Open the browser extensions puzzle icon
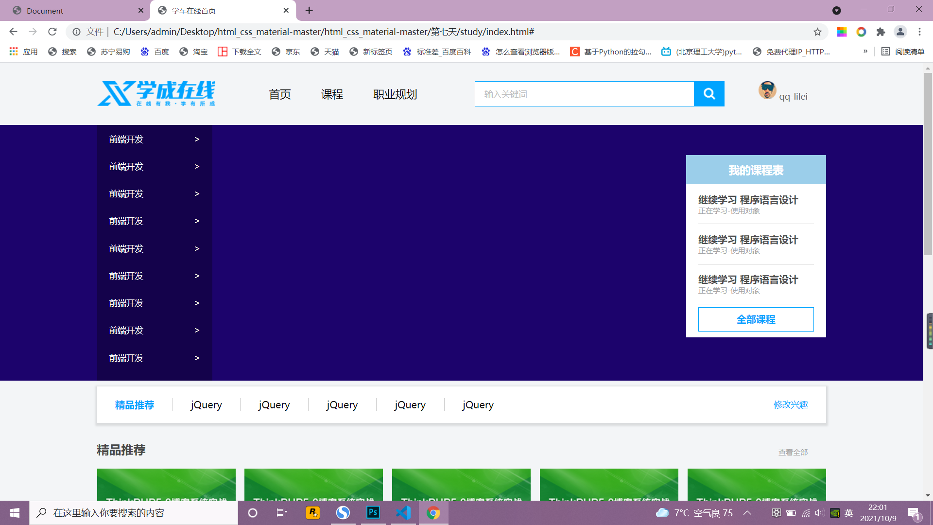The image size is (933, 525). pos(881,32)
